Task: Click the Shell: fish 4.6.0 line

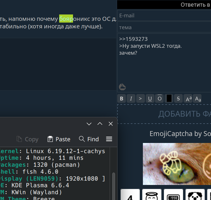Action: (29, 172)
